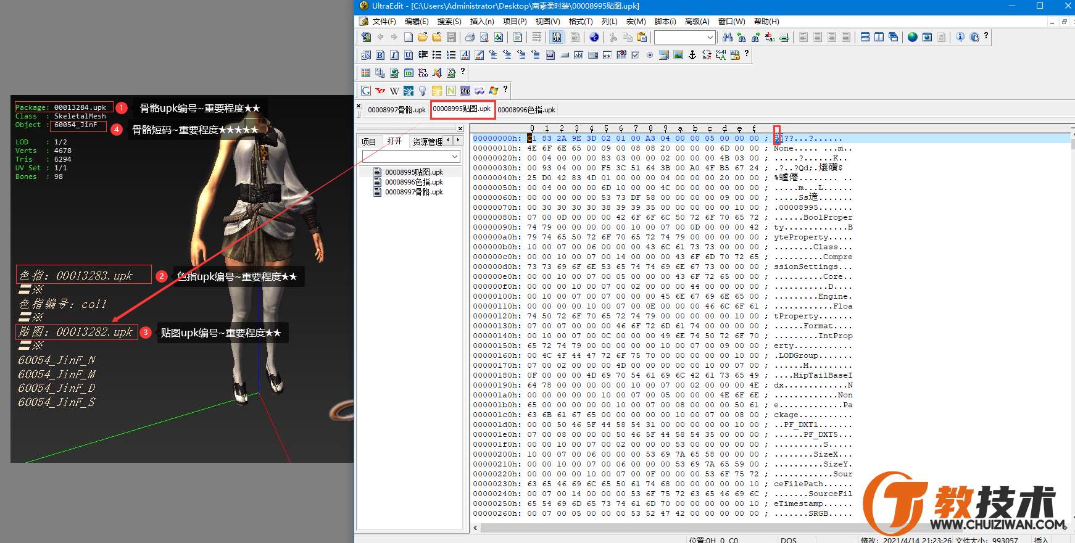Click the Wikipedia W icon
Viewport: 1075px width, 543px height.
[394, 91]
